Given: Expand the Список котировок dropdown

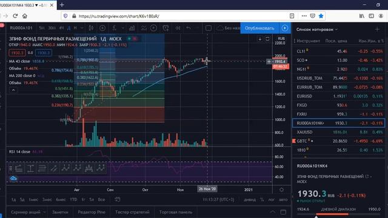Looking at the screenshot, I should click(x=336, y=30).
